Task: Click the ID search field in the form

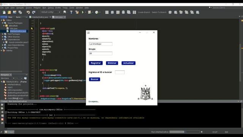Action: (x=120, y=72)
